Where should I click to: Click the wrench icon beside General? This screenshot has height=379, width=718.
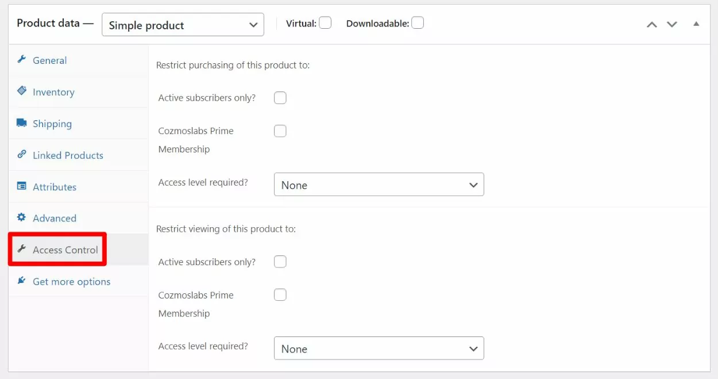[22, 60]
